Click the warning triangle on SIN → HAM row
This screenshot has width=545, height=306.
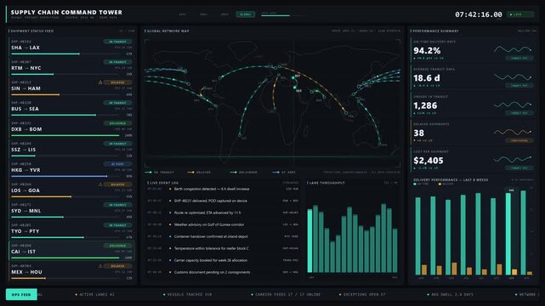(100, 82)
